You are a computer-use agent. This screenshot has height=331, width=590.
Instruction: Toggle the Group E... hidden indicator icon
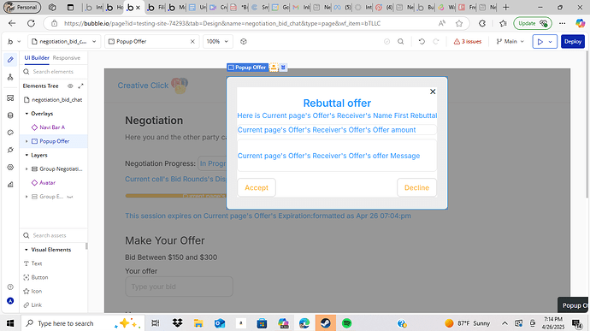click(69, 197)
